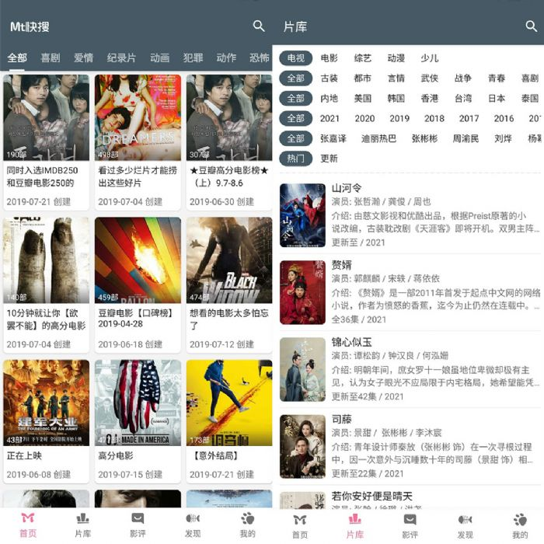
Task: Tap the 我的 icon in the Mt快搜 screen's bottom bar
Action: click(x=247, y=525)
